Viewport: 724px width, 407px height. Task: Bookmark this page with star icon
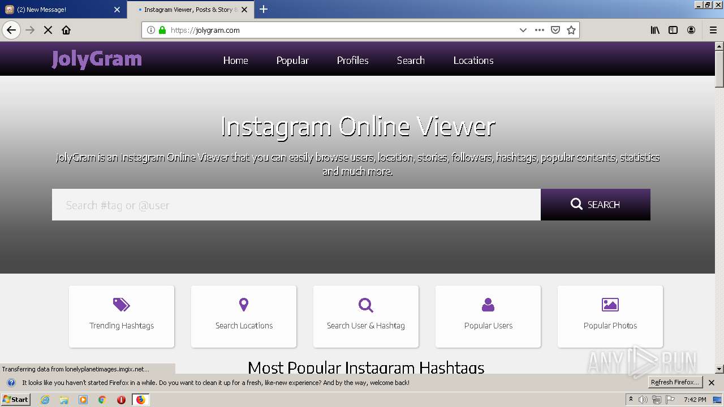pos(571,30)
